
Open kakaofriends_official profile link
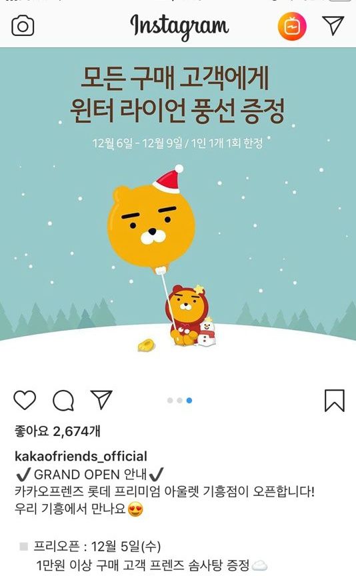click(x=81, y=456)
